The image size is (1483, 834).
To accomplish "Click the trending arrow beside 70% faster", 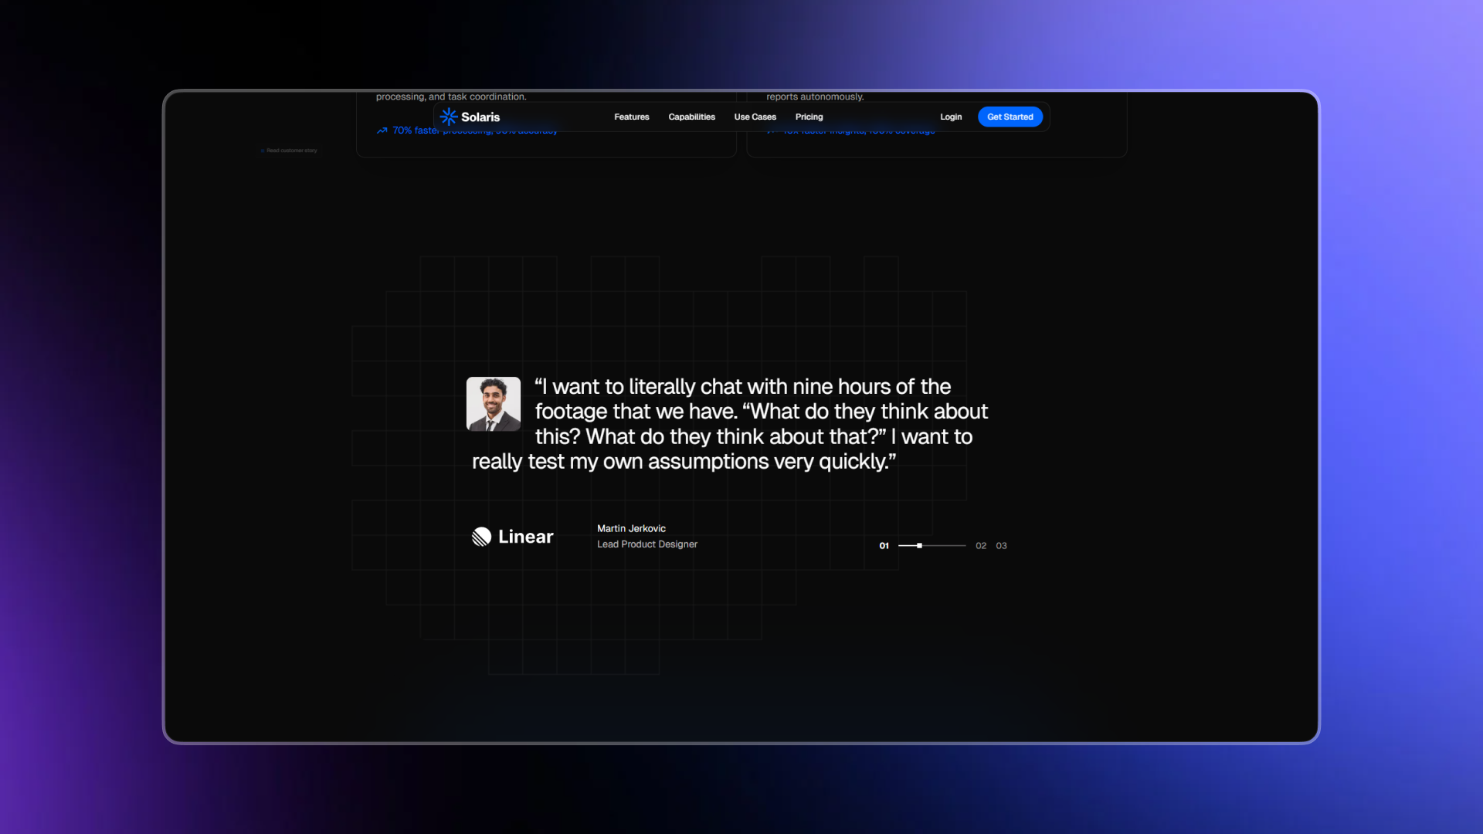I will 382,131.
